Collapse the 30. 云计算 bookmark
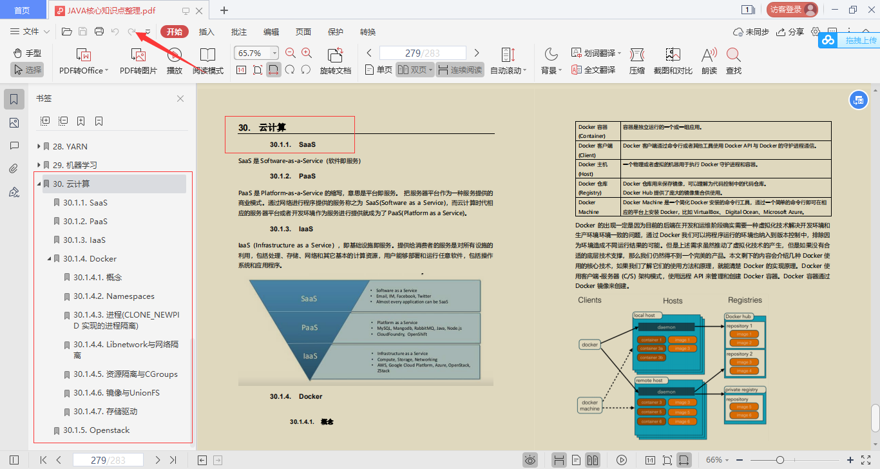This screenshot has height=469, width=880. point(39,184)
